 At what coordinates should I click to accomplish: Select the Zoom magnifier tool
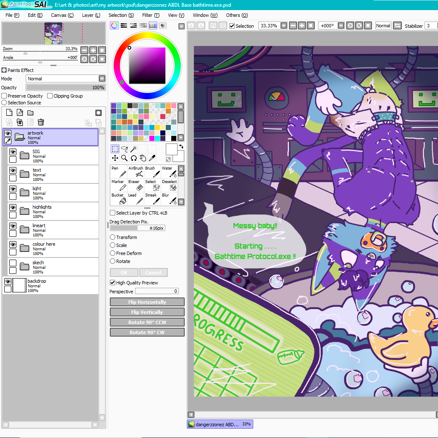pyautogui.click(x=124, y=158)
